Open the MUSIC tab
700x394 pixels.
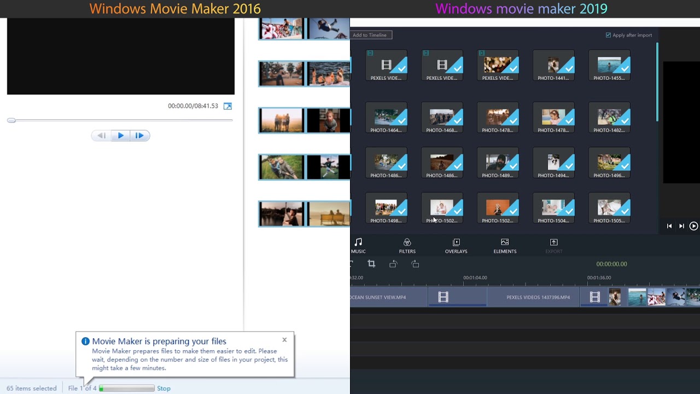click(x=358, y=246)
